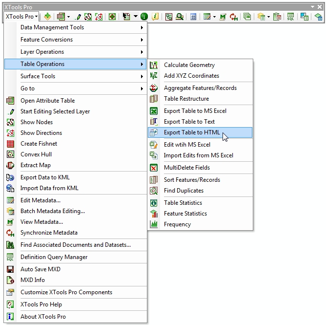
Task: Open Table Restructure tool
Action: click(200, 99)
